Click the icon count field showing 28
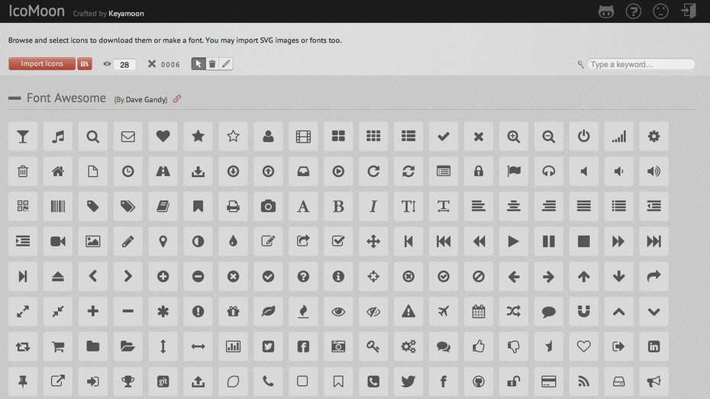 124,65
